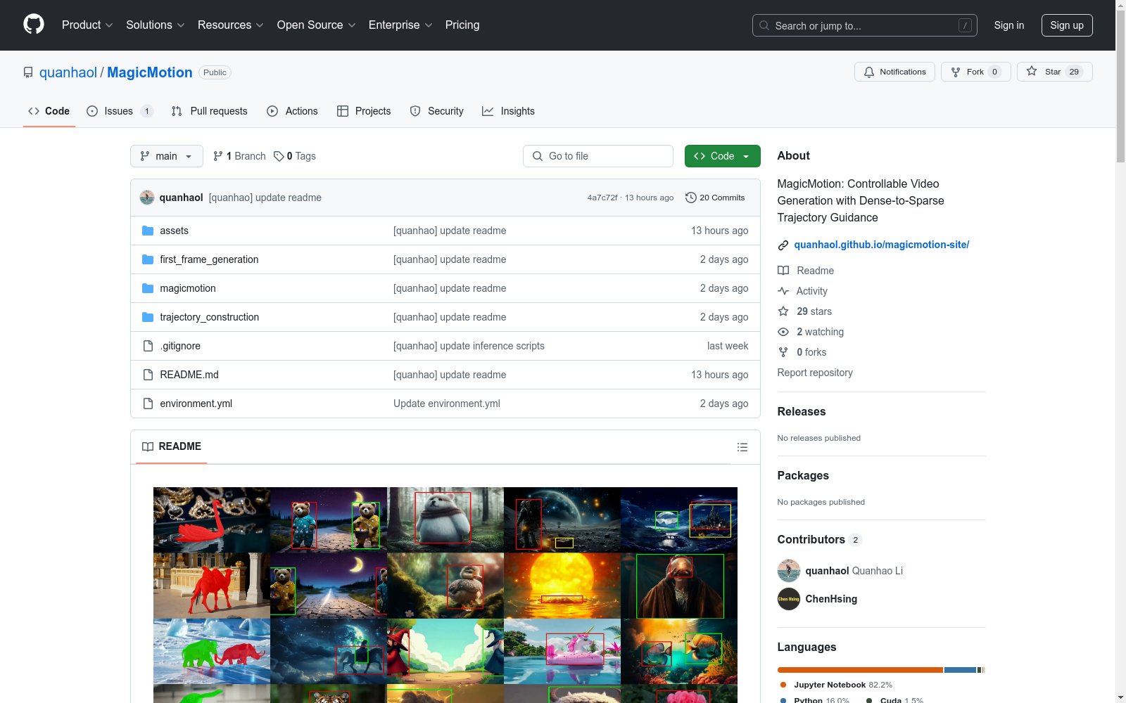1126x703 pixels.
Task: Click '[quanhao] update inference scripts' commit message
Action: coord(469,346)
